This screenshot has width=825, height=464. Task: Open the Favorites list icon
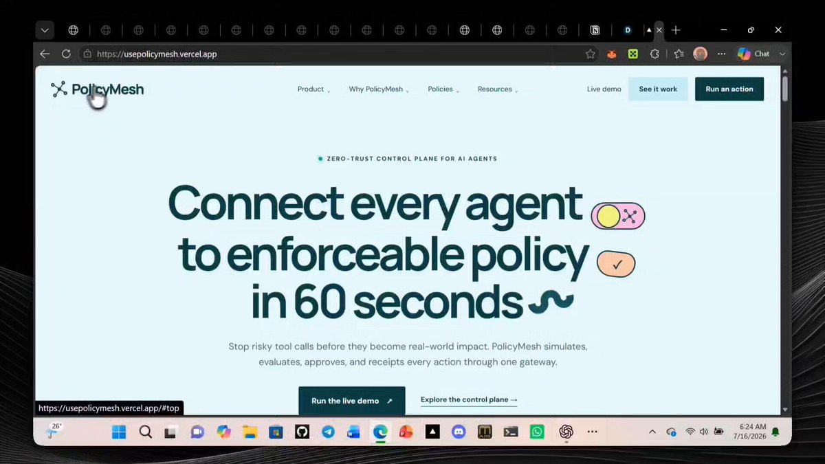679,54
